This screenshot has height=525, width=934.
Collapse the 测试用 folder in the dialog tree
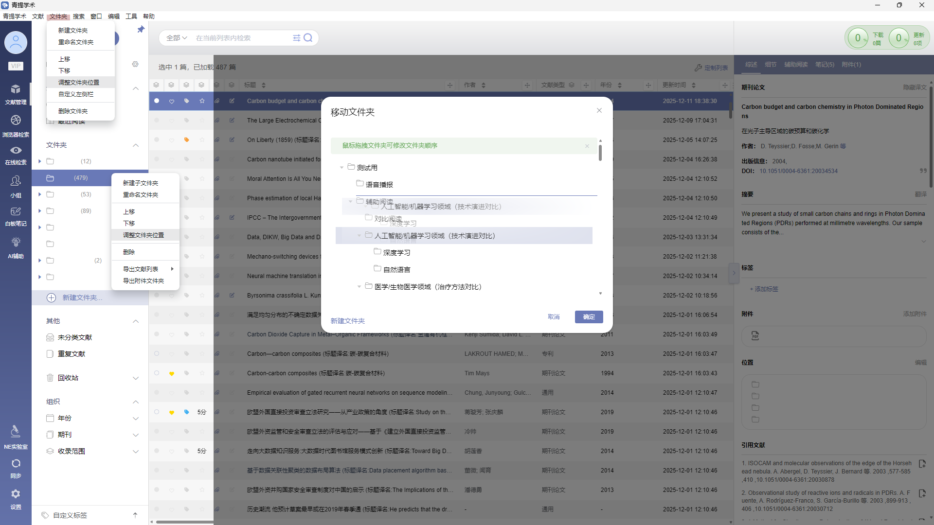pyautogui.click(x=342, y=168)
